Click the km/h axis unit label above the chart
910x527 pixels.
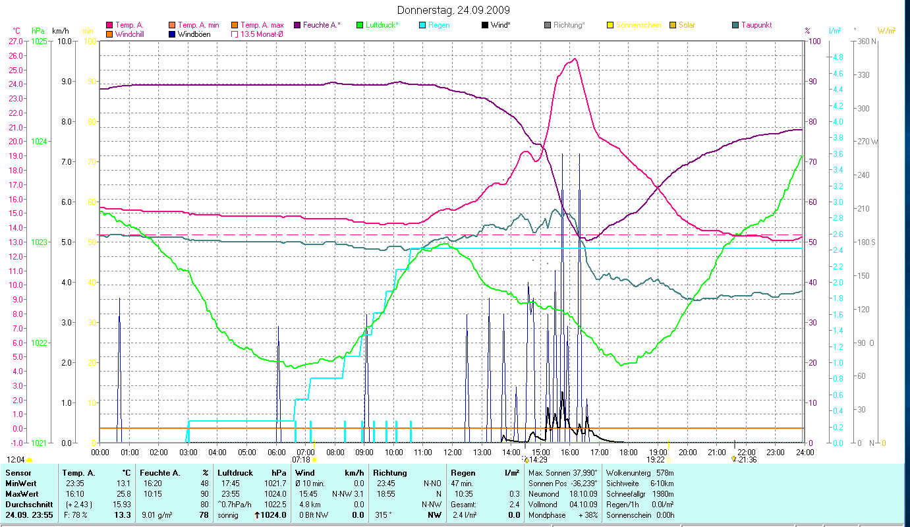pos(60,31)
